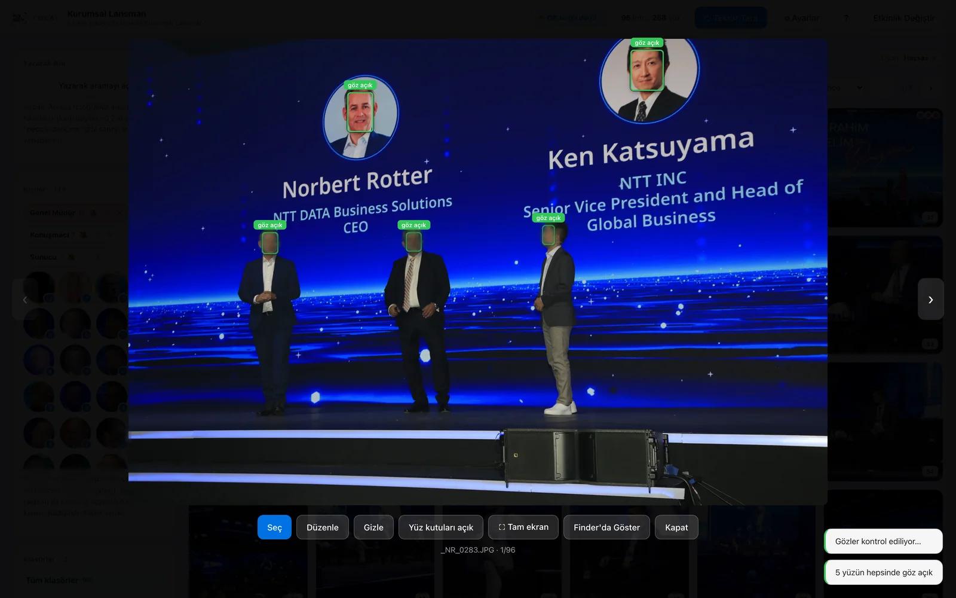Go to the next photo with right arrow

(x=930, y=299)
